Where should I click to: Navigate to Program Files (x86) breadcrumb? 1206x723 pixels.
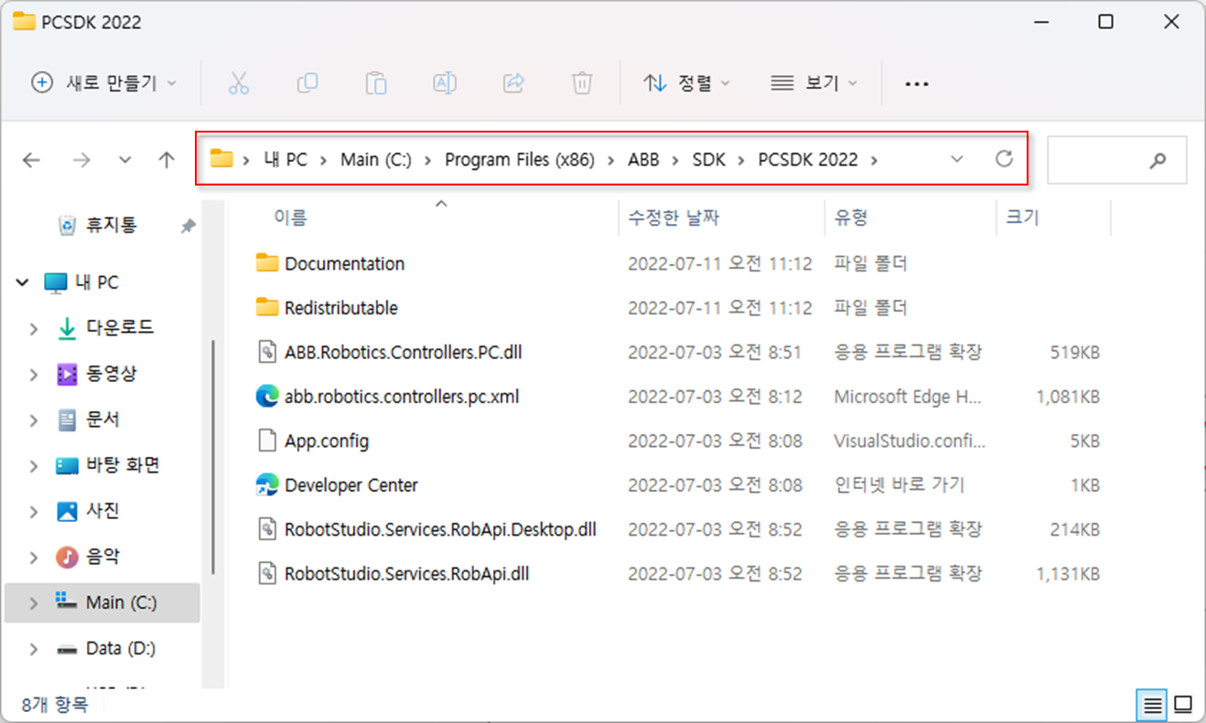520,159
